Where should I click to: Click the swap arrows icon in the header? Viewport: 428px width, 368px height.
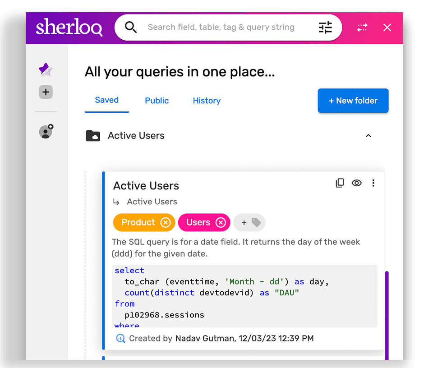click(x=362, y=28)
